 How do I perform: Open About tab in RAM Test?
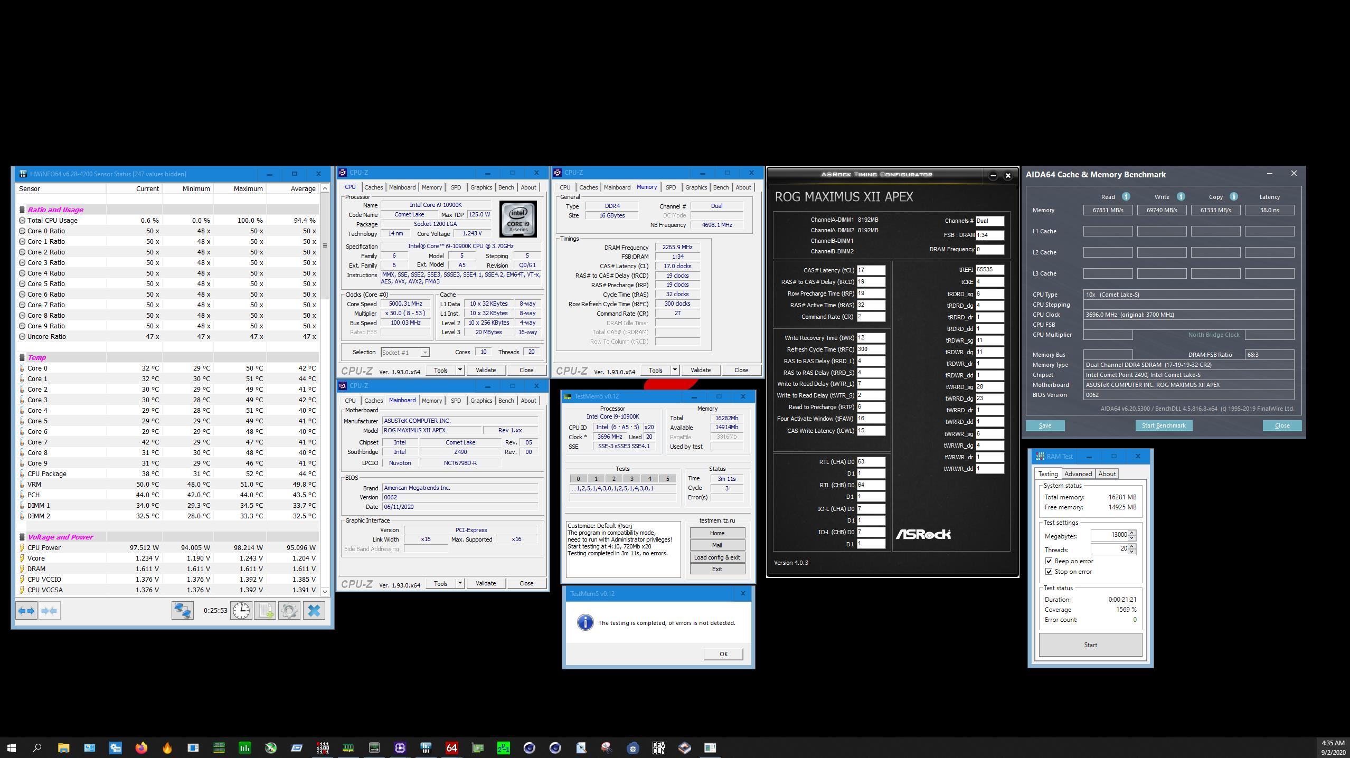point(1107,474)
